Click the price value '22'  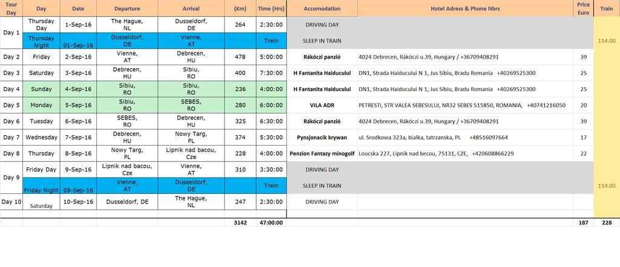(x=583, y=153)
